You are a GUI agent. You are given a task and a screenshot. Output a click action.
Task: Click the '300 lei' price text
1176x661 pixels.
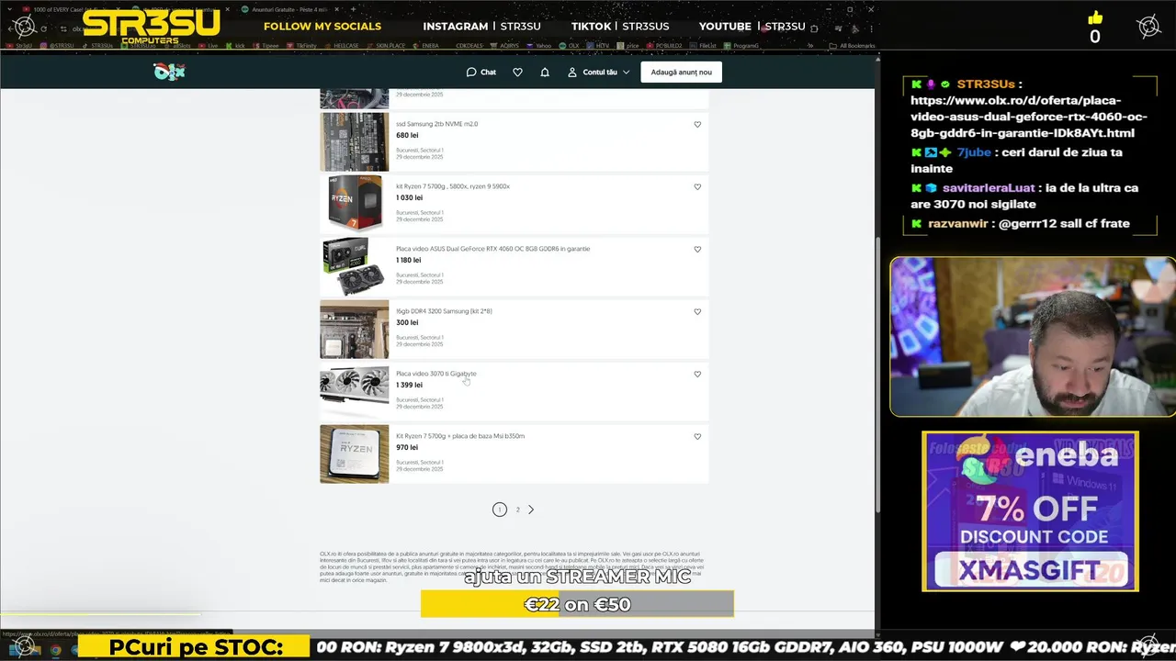point(407,322)
